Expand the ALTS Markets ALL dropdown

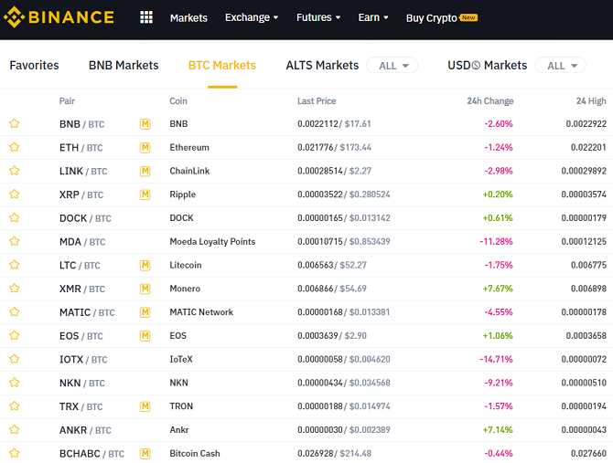pos(393,66)
